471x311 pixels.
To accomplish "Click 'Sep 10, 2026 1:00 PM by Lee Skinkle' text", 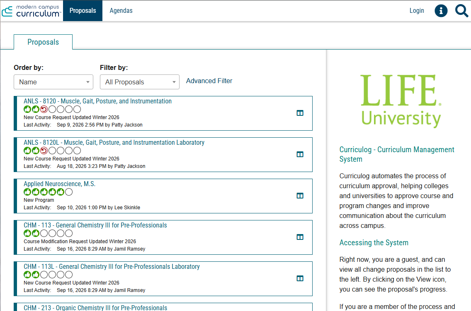I will pos(99,208).
